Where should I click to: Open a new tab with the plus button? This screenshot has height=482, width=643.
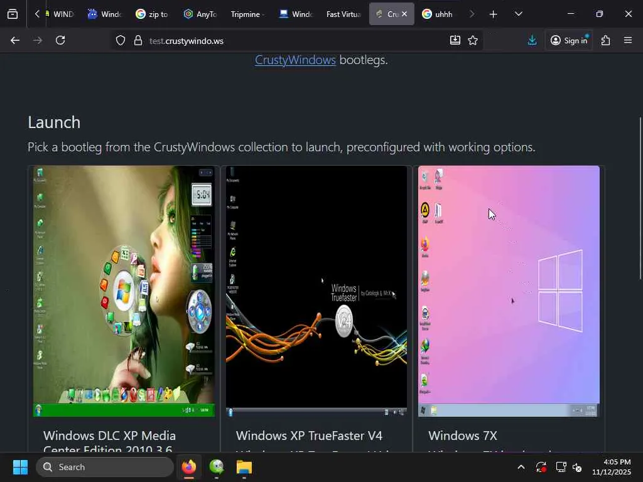(x=493, y=14)
